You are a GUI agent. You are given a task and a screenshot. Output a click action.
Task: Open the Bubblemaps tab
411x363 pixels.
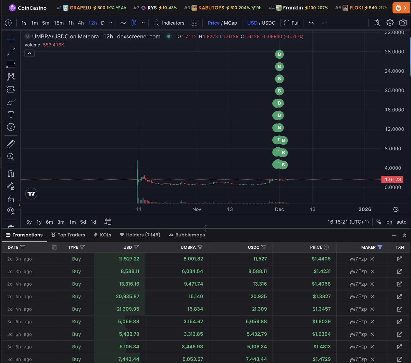click(187, 235)
